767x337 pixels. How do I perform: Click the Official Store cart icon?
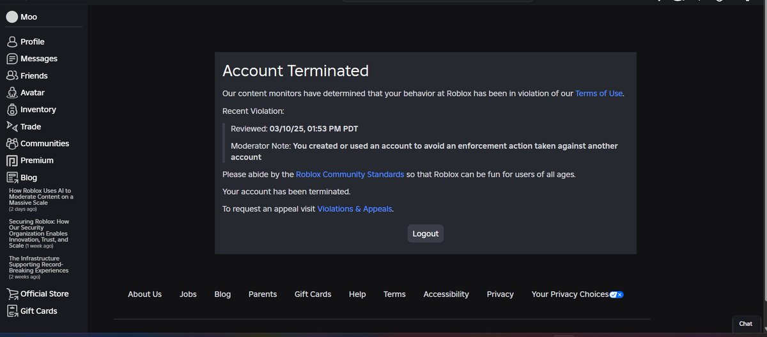click(12, 294)
